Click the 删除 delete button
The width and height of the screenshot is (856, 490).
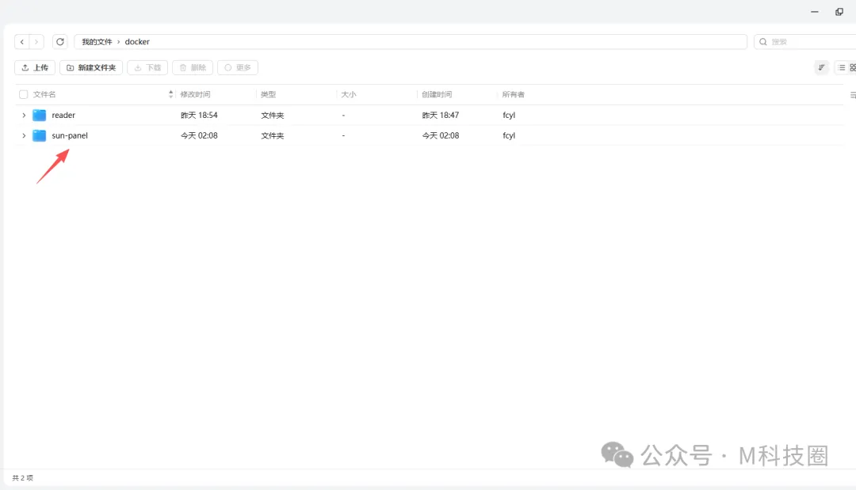(x=193, y=67)
